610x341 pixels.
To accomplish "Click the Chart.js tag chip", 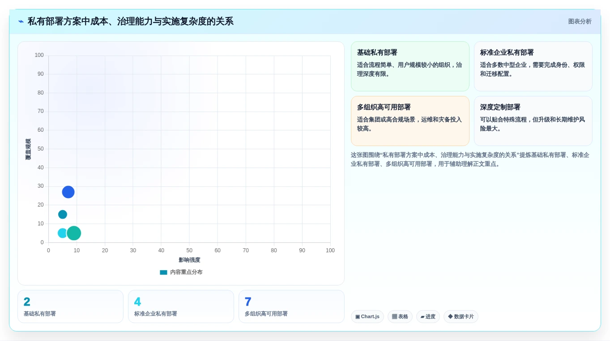I will 367,317.
